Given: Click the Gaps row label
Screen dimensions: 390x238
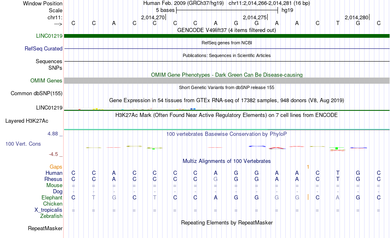Looking at the screenshot, I should pos(56,167).
